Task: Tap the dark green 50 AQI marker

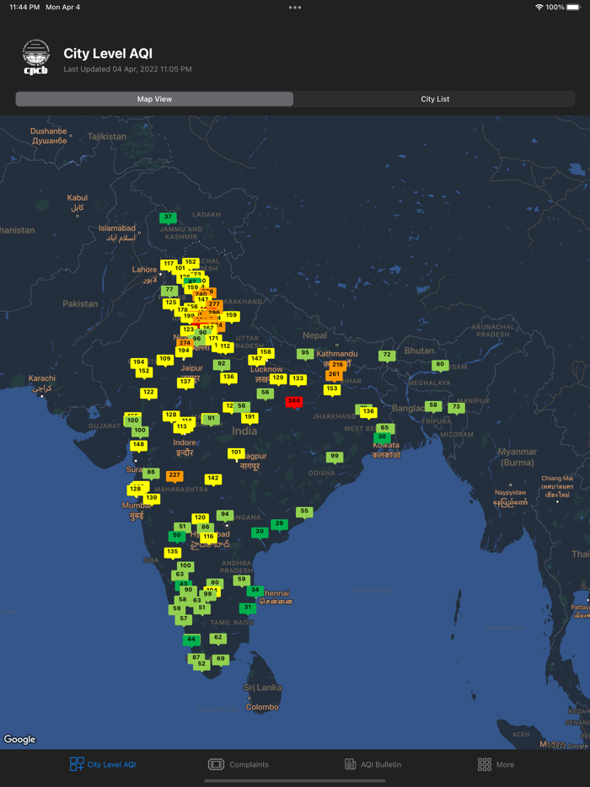Action: 177,536
